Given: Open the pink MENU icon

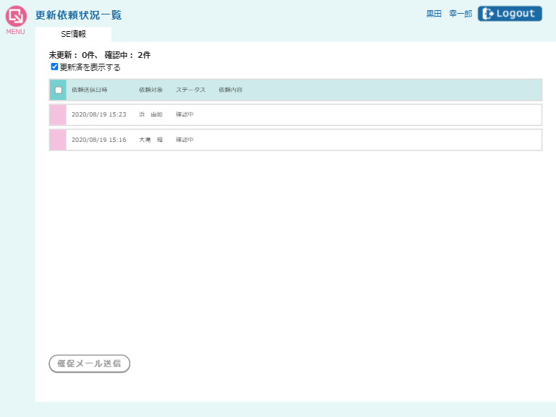Looking at the screenshot, I should click(x=16, y=16).
